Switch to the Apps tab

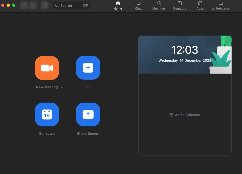200,6
